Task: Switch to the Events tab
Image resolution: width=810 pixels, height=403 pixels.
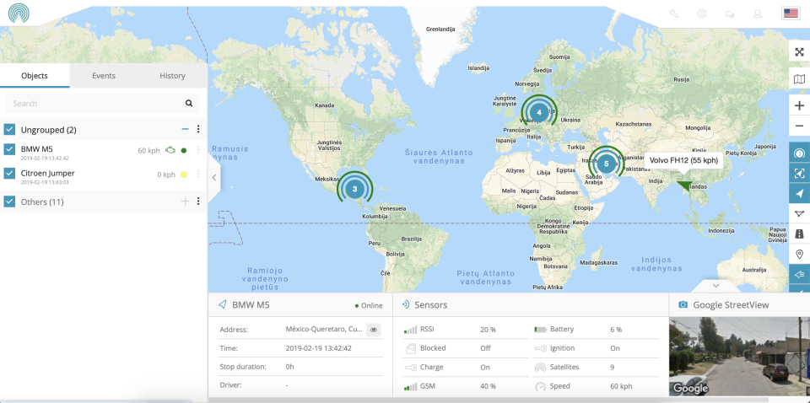Action: tap(104, 75)
